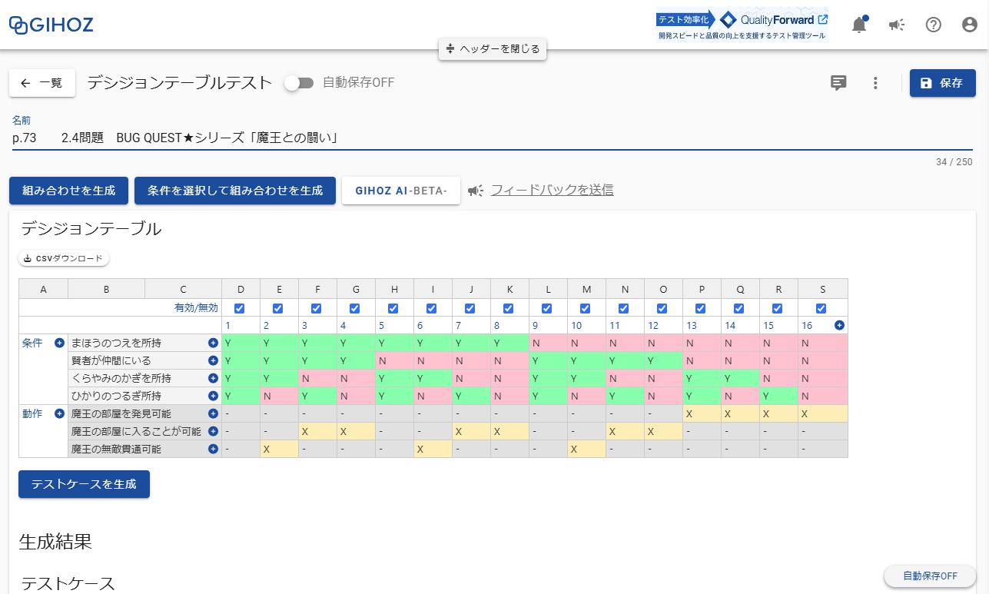Click plus icon on the まほうのつえを所持 row

coord(213,343)
